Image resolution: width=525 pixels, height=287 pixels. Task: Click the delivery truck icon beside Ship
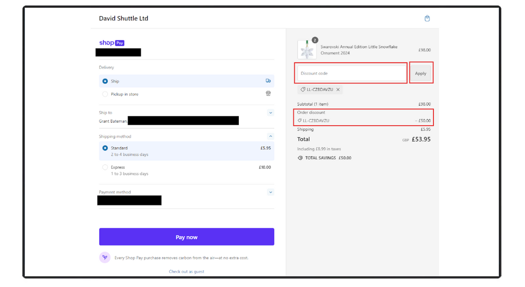(x=268, y=81)
